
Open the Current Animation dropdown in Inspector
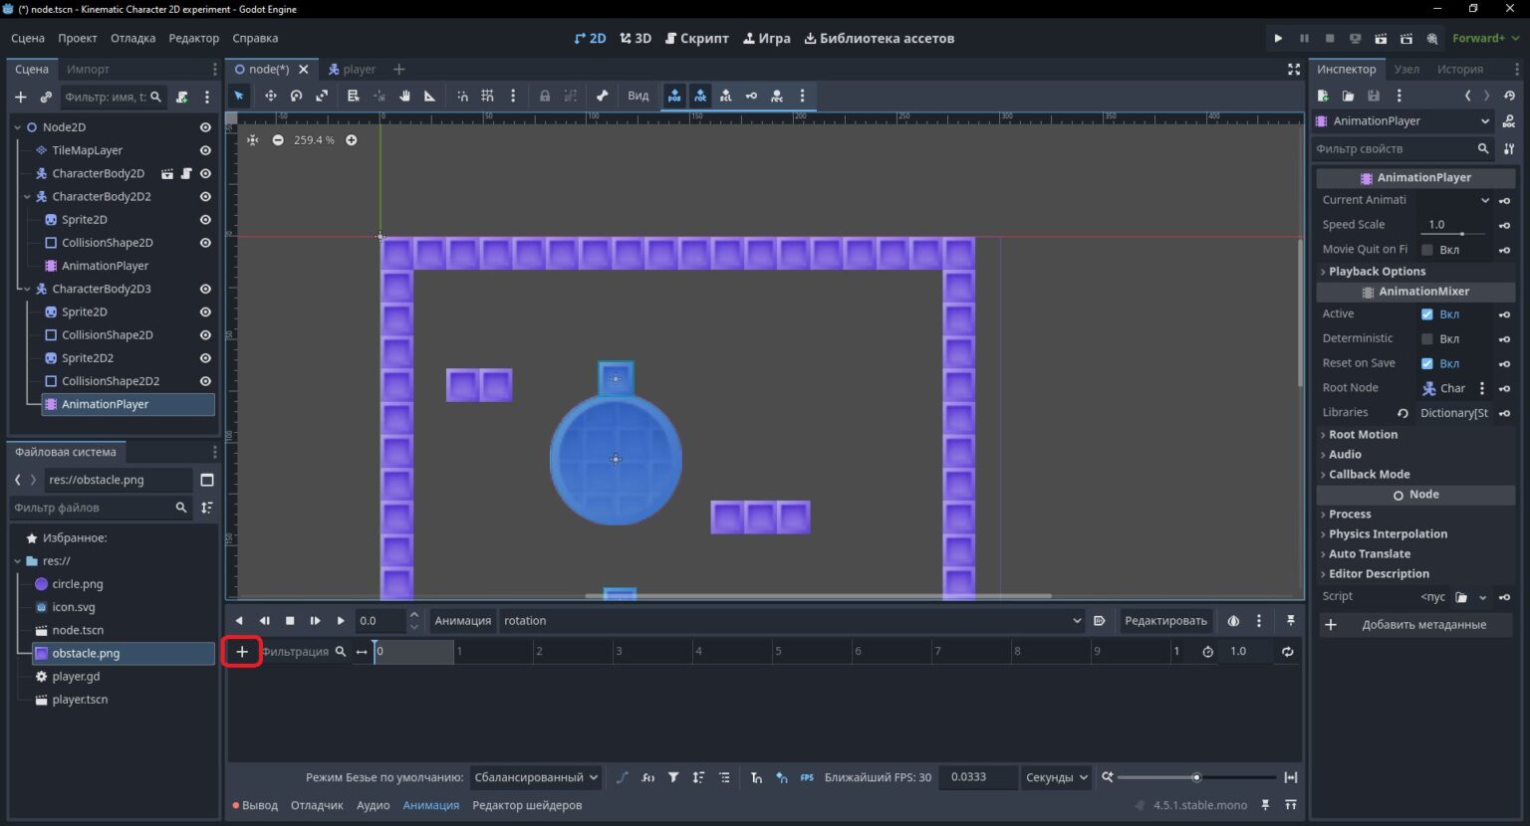coord(1455,200)
